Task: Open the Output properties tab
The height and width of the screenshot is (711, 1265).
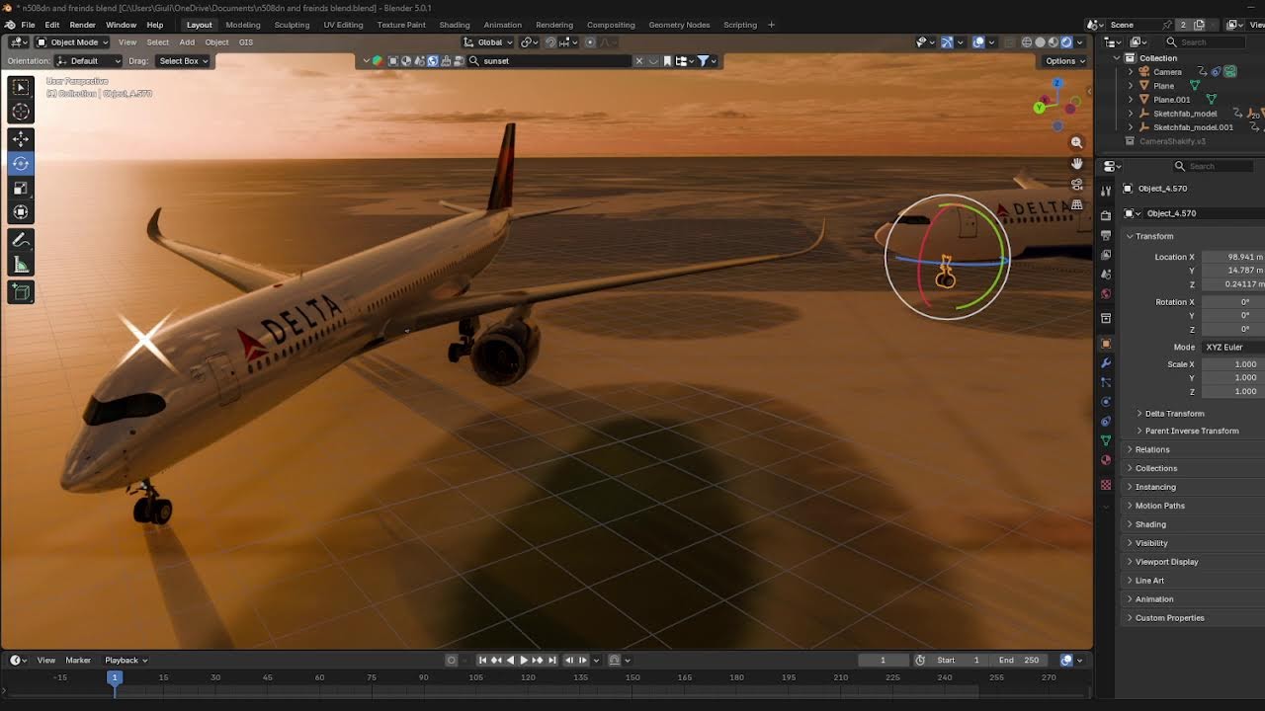Action: point(1106,235)
